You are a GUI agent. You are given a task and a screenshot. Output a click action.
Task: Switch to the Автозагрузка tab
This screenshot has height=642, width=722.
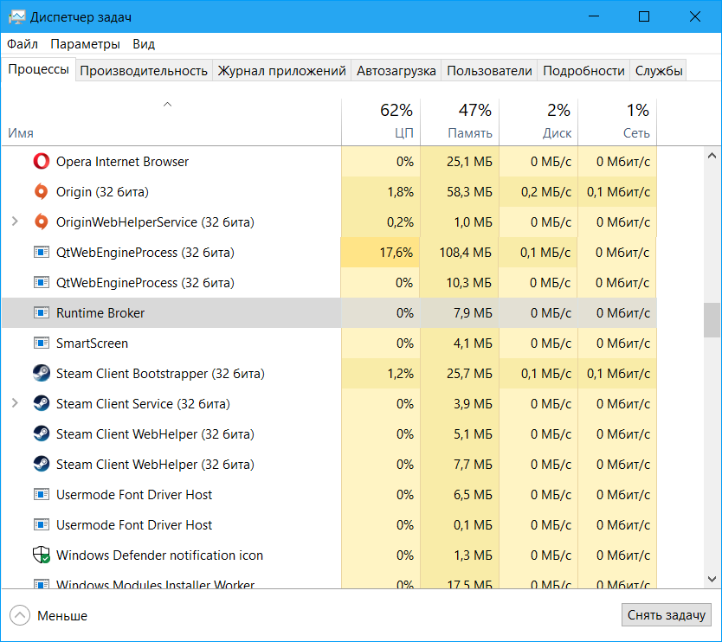396,71
